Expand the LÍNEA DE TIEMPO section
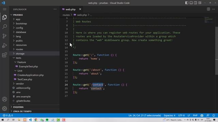 coord(34,111)
